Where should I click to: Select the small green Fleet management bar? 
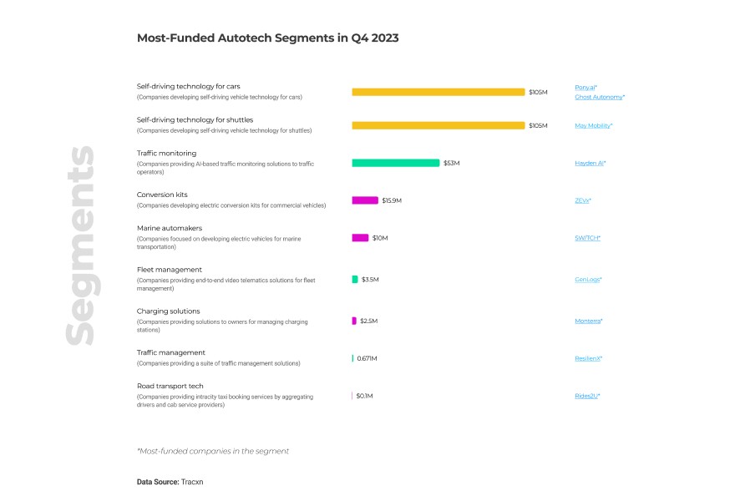[355, 279]
